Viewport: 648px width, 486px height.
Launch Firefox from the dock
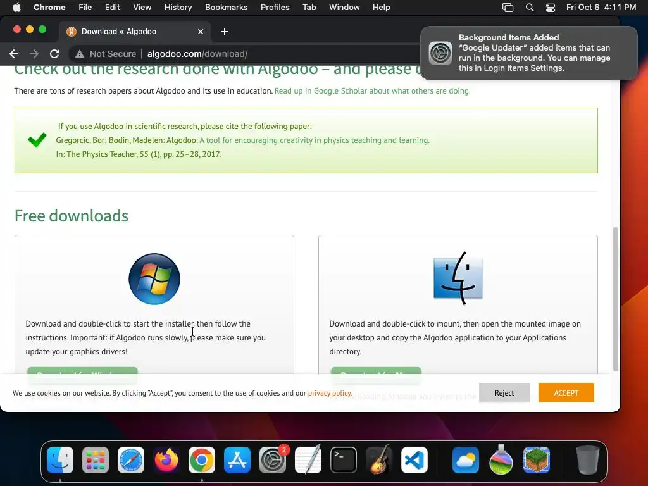(166, 460)
